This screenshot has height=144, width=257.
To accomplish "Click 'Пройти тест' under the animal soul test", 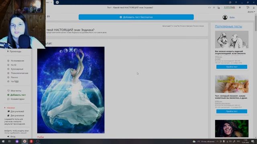I will (x=232, y=111).
